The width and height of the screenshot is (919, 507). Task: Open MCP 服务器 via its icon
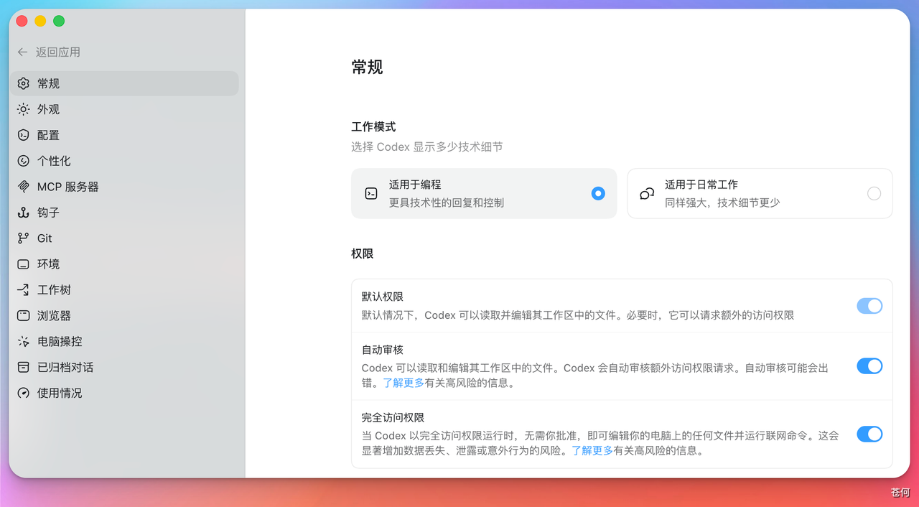click(24, 187)
